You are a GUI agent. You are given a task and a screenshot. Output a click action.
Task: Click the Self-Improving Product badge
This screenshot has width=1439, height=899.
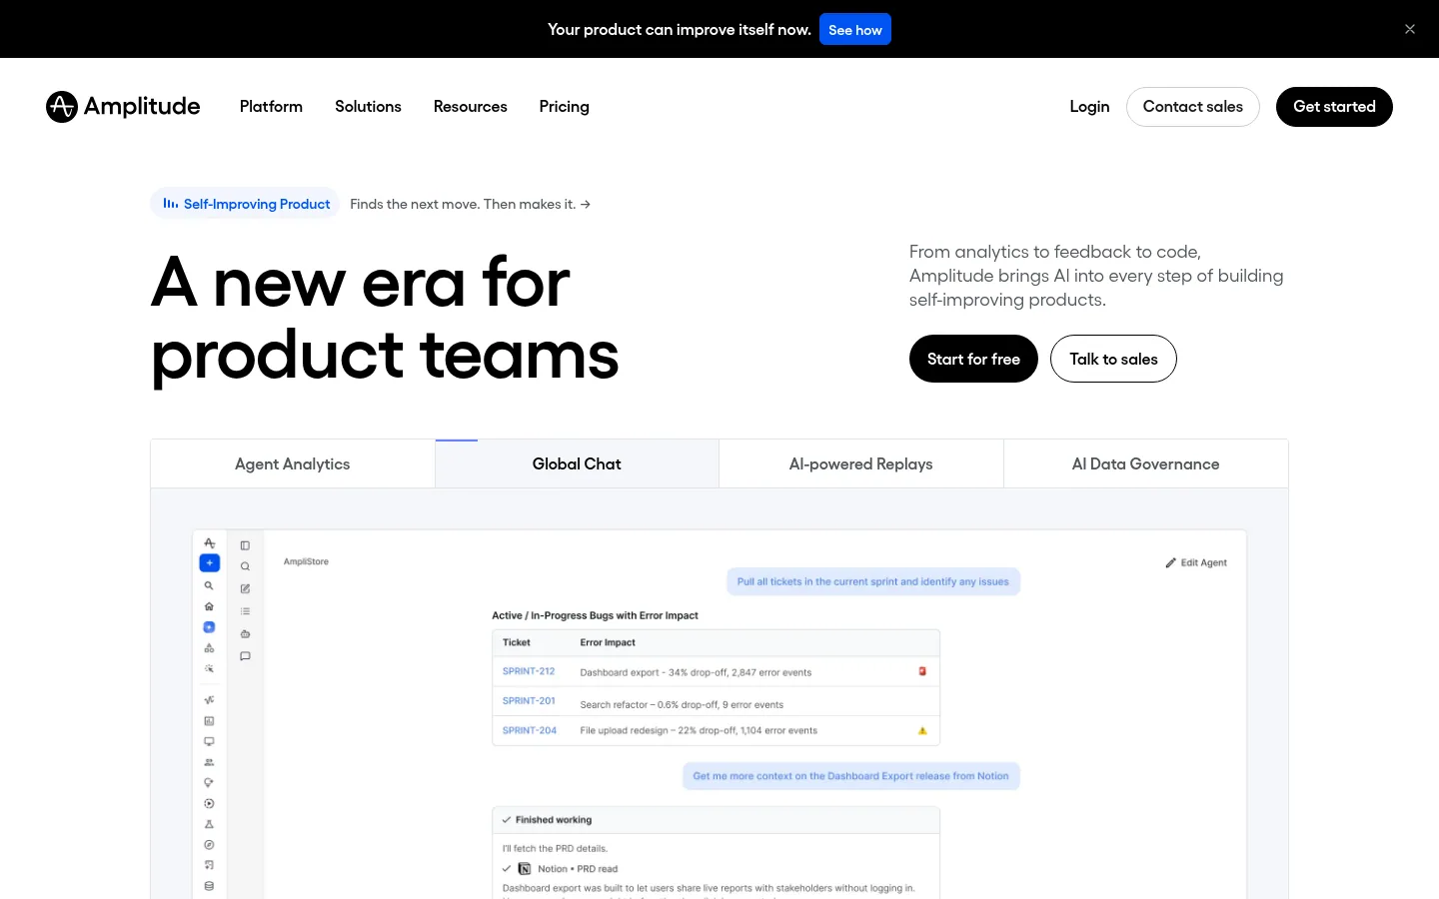[x=246, y=204]
